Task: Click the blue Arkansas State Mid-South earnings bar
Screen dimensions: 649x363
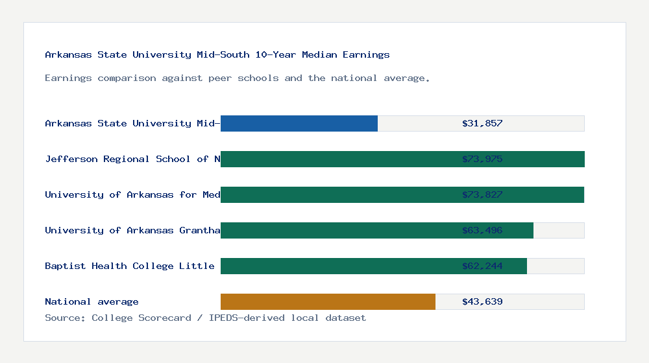Action: coord(299,124)
